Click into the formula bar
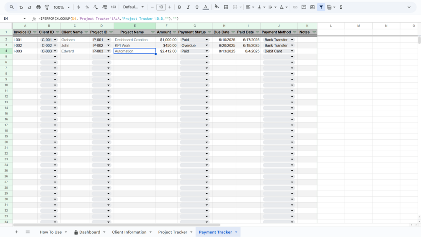Viewport: 421px width, 237px height. pyautogui.click(x=228, y=18)
